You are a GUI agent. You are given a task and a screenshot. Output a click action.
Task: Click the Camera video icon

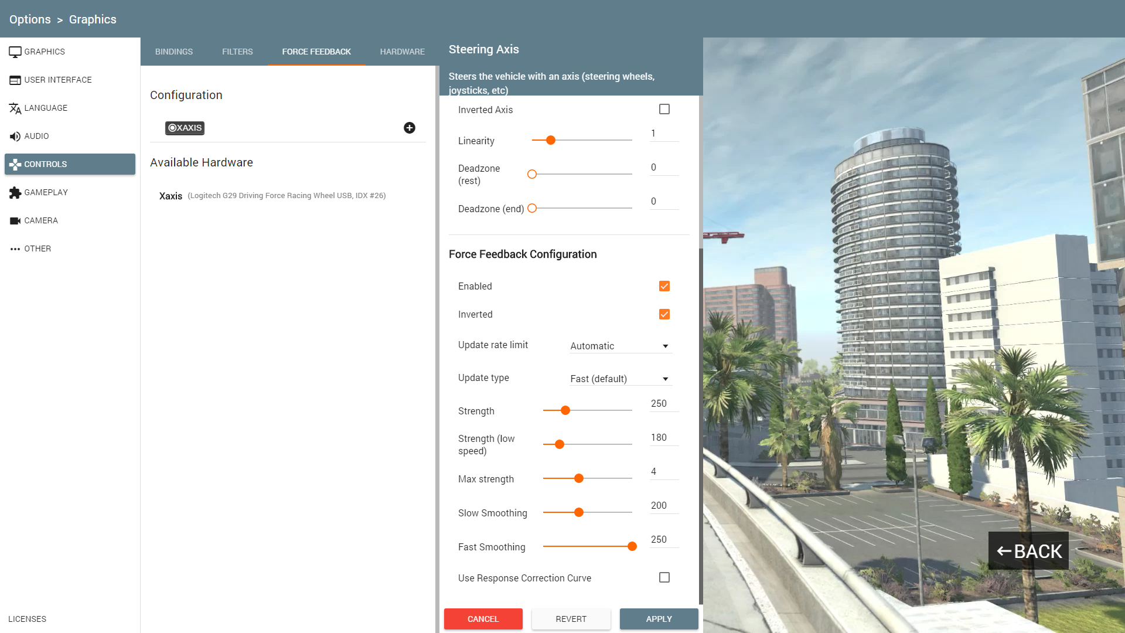point(15,221)
